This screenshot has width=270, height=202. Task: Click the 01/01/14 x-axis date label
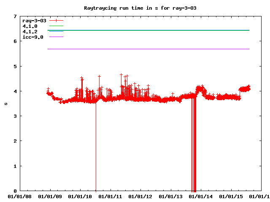(201, 196)
